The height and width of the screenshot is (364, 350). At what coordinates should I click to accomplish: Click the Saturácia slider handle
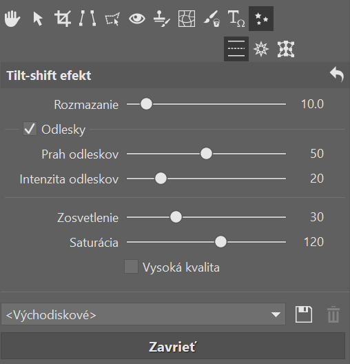click(x=220, y=242)
